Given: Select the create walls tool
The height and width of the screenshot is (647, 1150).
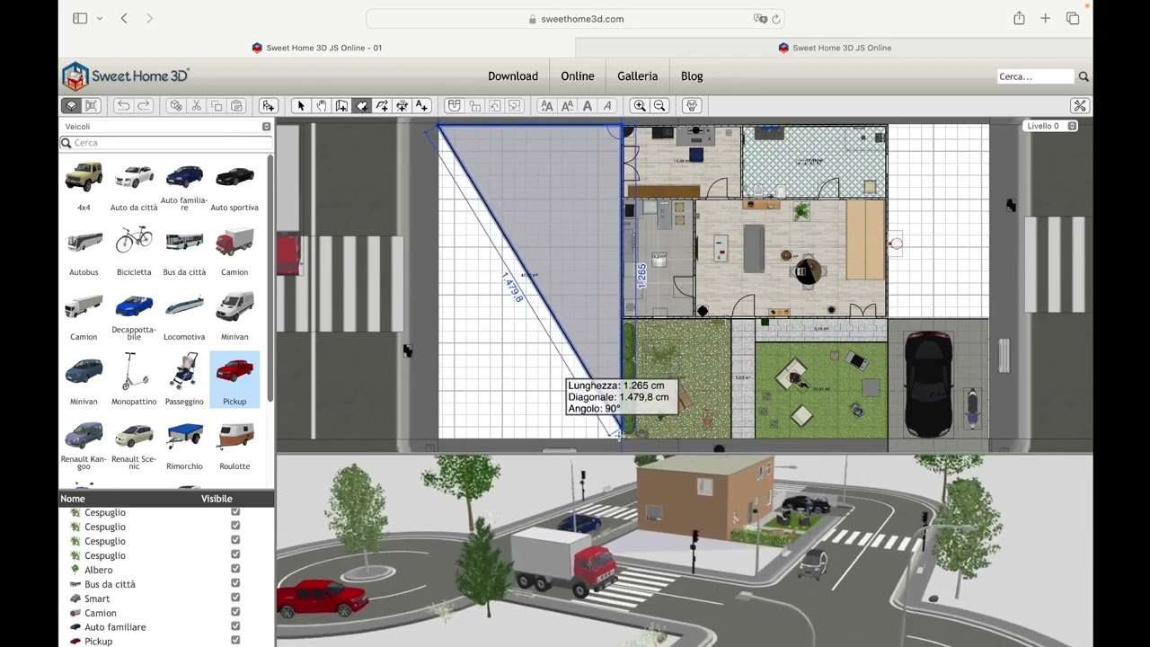Looking at the screenshot, I should point(341,106).
